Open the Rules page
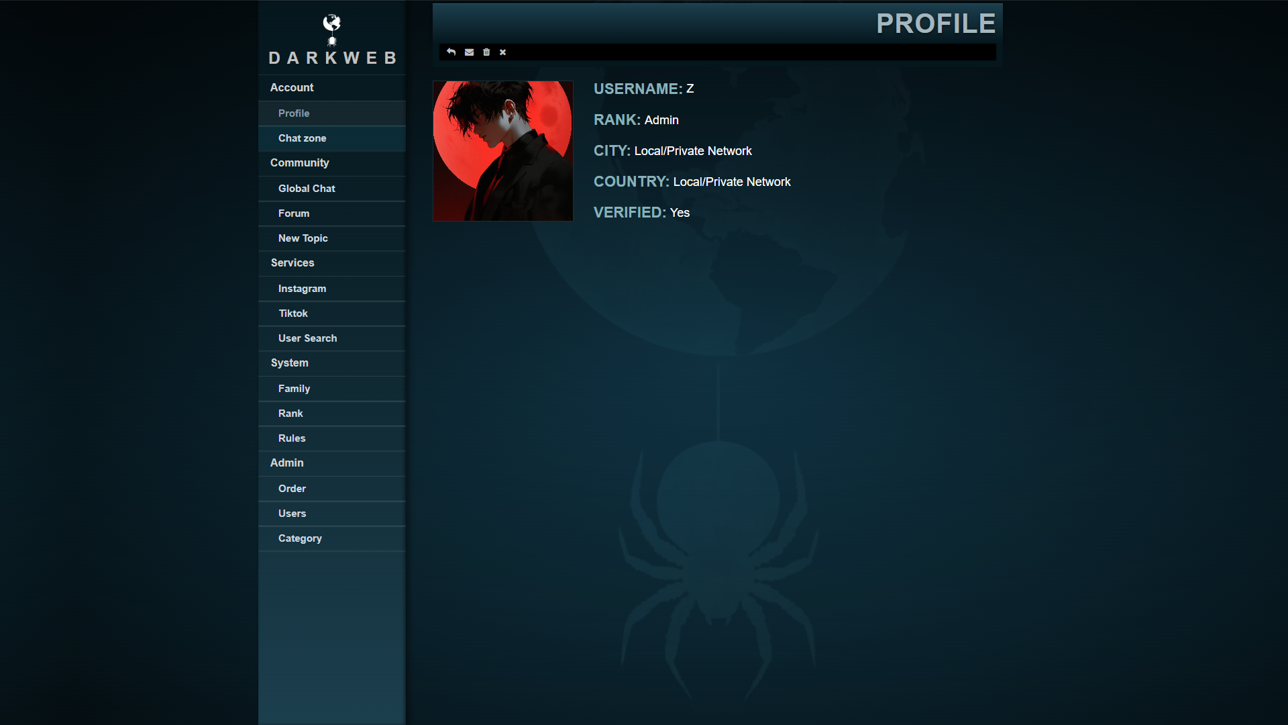The height and width of the screenshot is (725, 1288). (332, 438)
